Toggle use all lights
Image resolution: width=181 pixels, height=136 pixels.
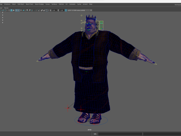(x=21, y=10)
